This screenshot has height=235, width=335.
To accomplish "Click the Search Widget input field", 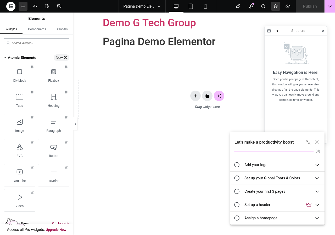I will pyautogui.click(x=37, y=43).
